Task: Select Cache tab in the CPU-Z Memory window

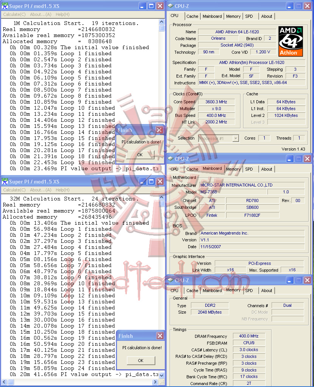Action: (192, 291)
